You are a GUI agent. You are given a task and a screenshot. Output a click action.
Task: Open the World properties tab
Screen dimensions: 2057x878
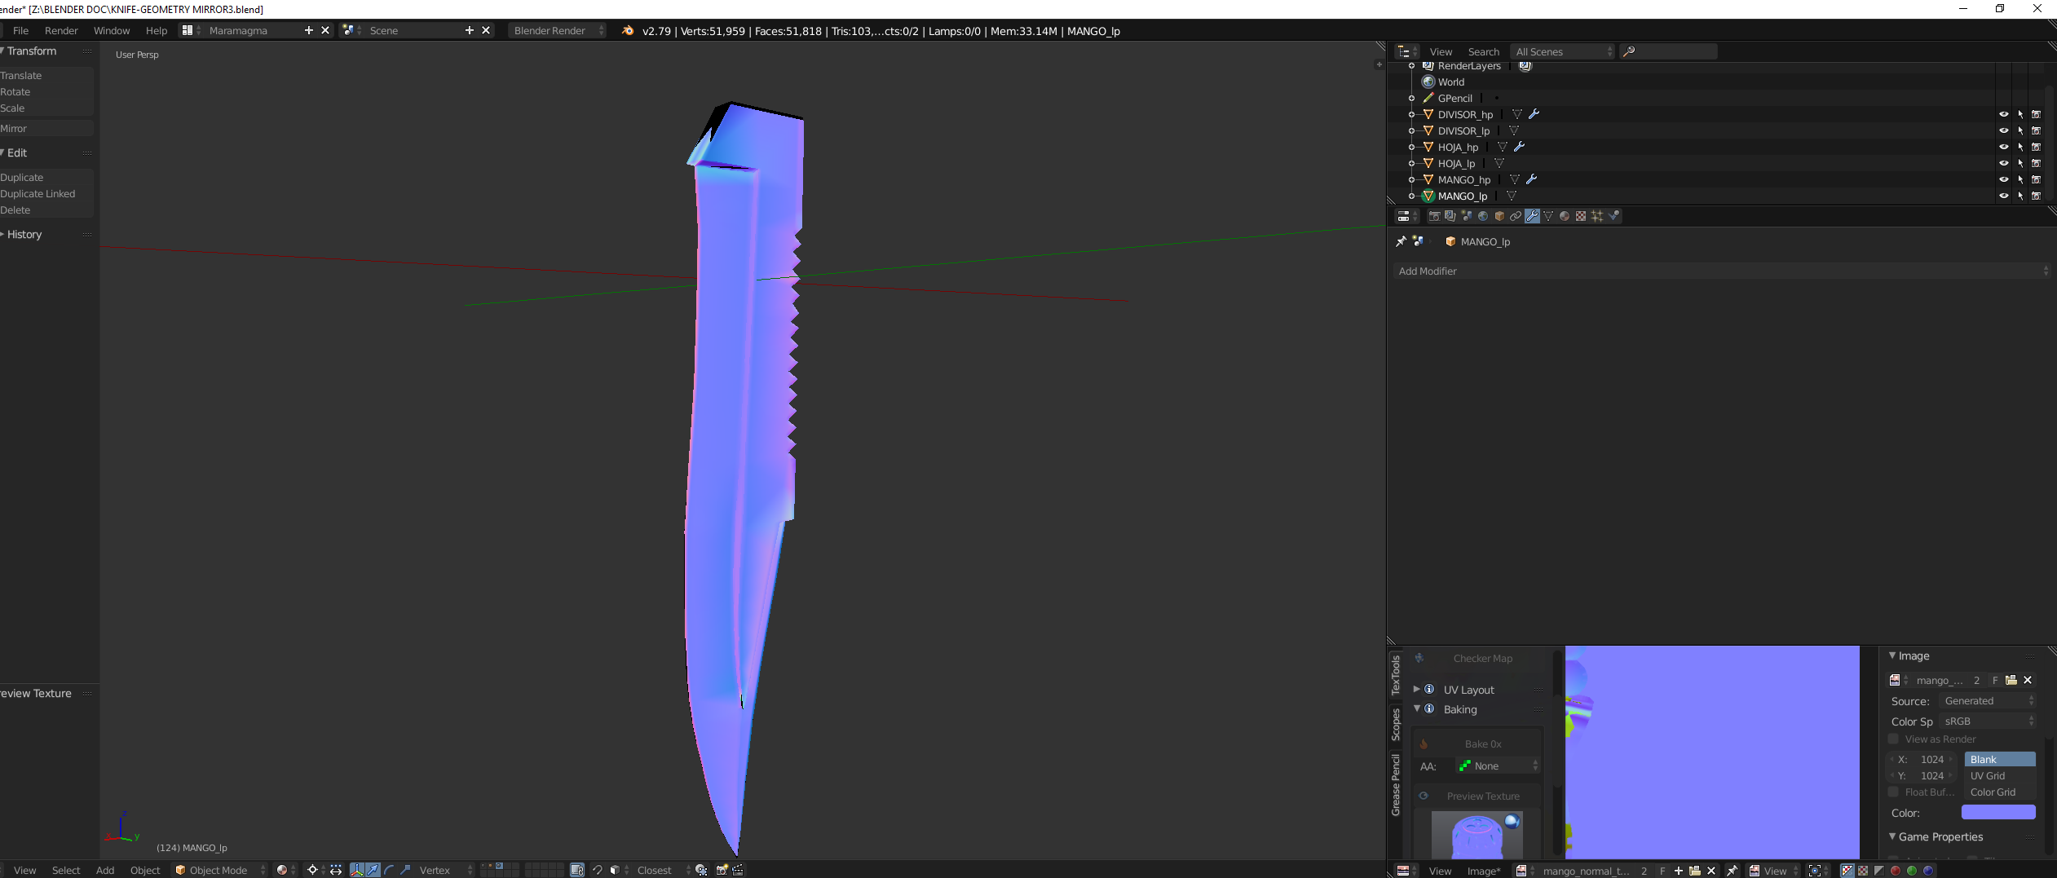(1483, 216)
